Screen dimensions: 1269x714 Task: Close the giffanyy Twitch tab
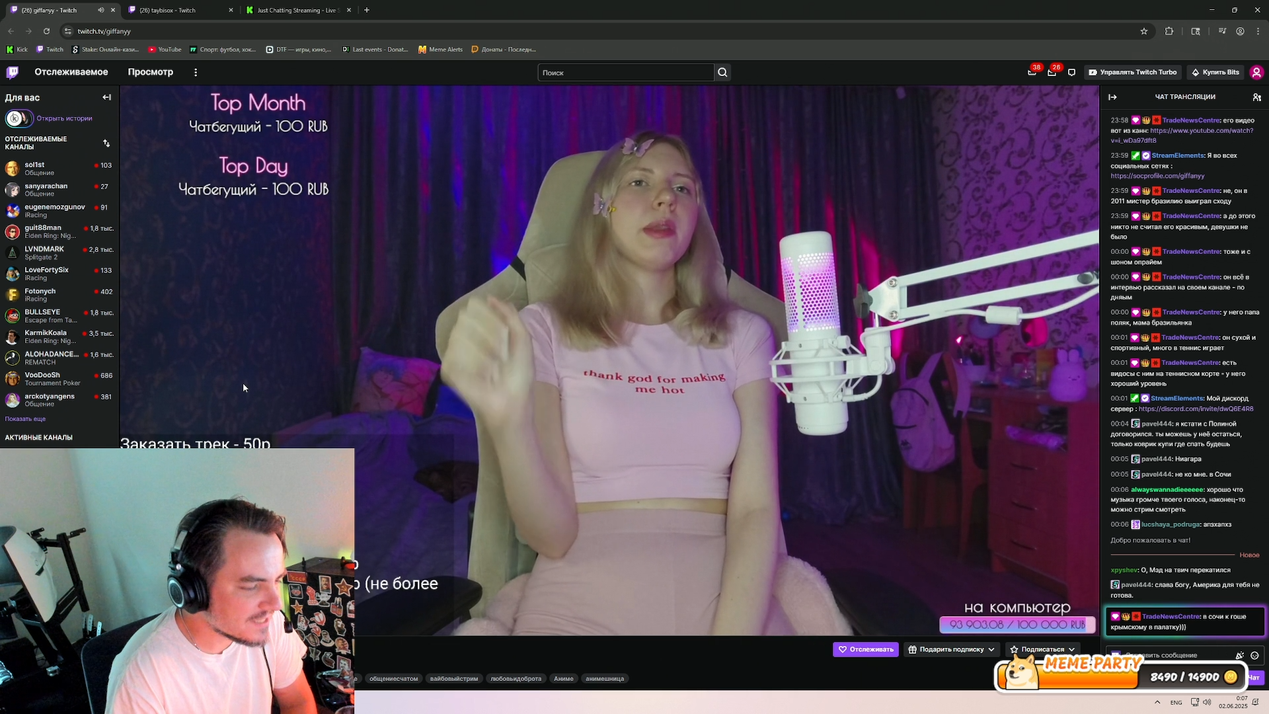click(x=113, y=10)
